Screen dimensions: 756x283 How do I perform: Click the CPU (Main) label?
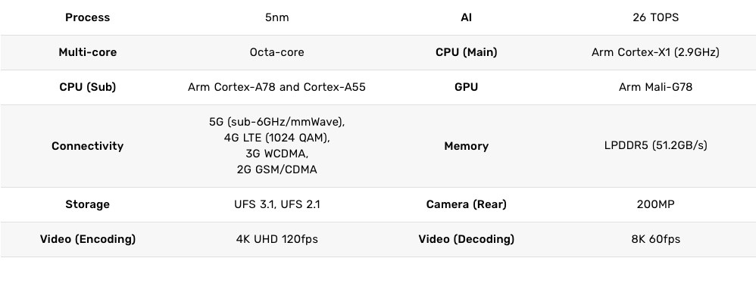point(466,52)
